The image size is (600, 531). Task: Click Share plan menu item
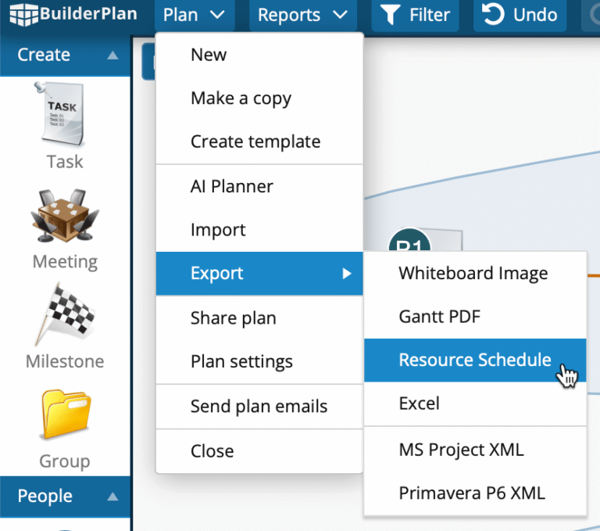(x=233, y=318)
